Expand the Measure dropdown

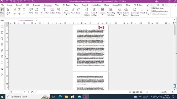pyautogui.click(x=103, y=15)
